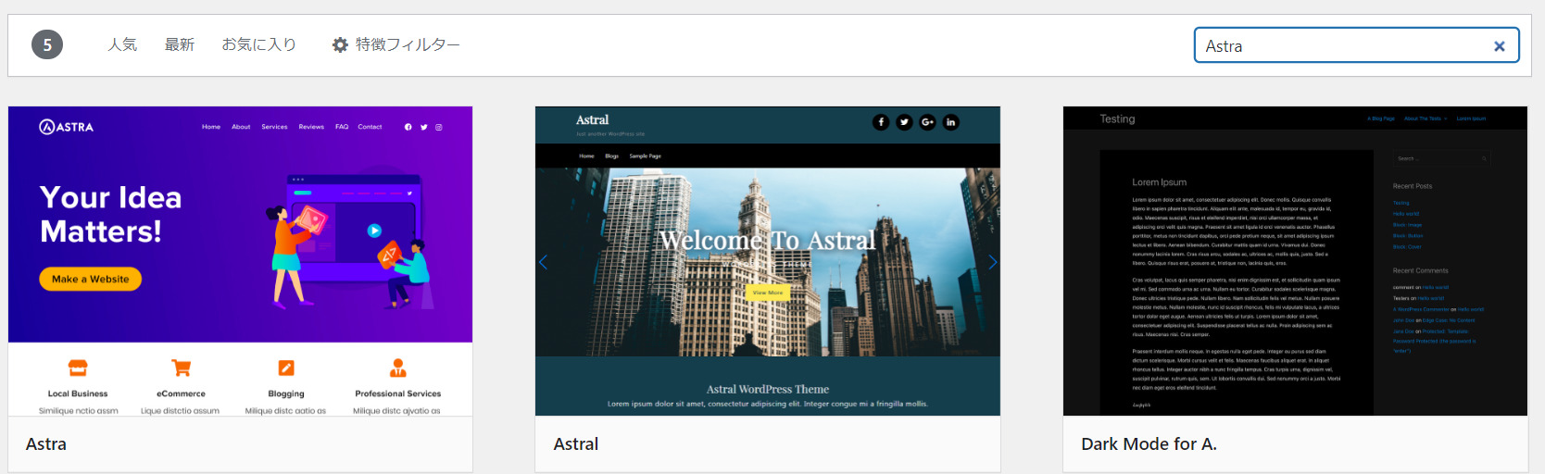Click About in Astra preview menu
Viewport: 1545px width, 474px height.
coord(241,127)
